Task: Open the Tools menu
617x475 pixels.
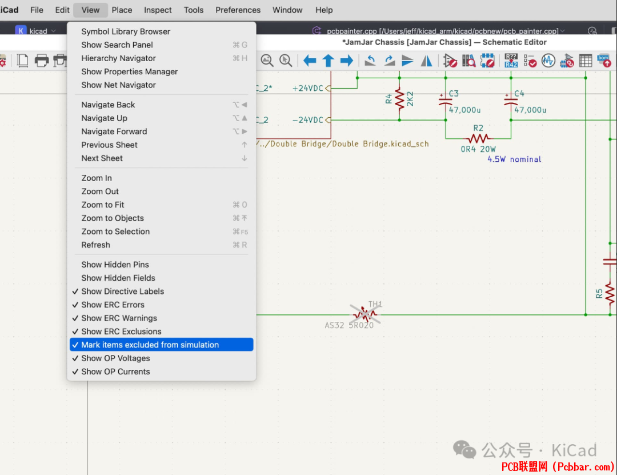Action: [x=194, y=10]
